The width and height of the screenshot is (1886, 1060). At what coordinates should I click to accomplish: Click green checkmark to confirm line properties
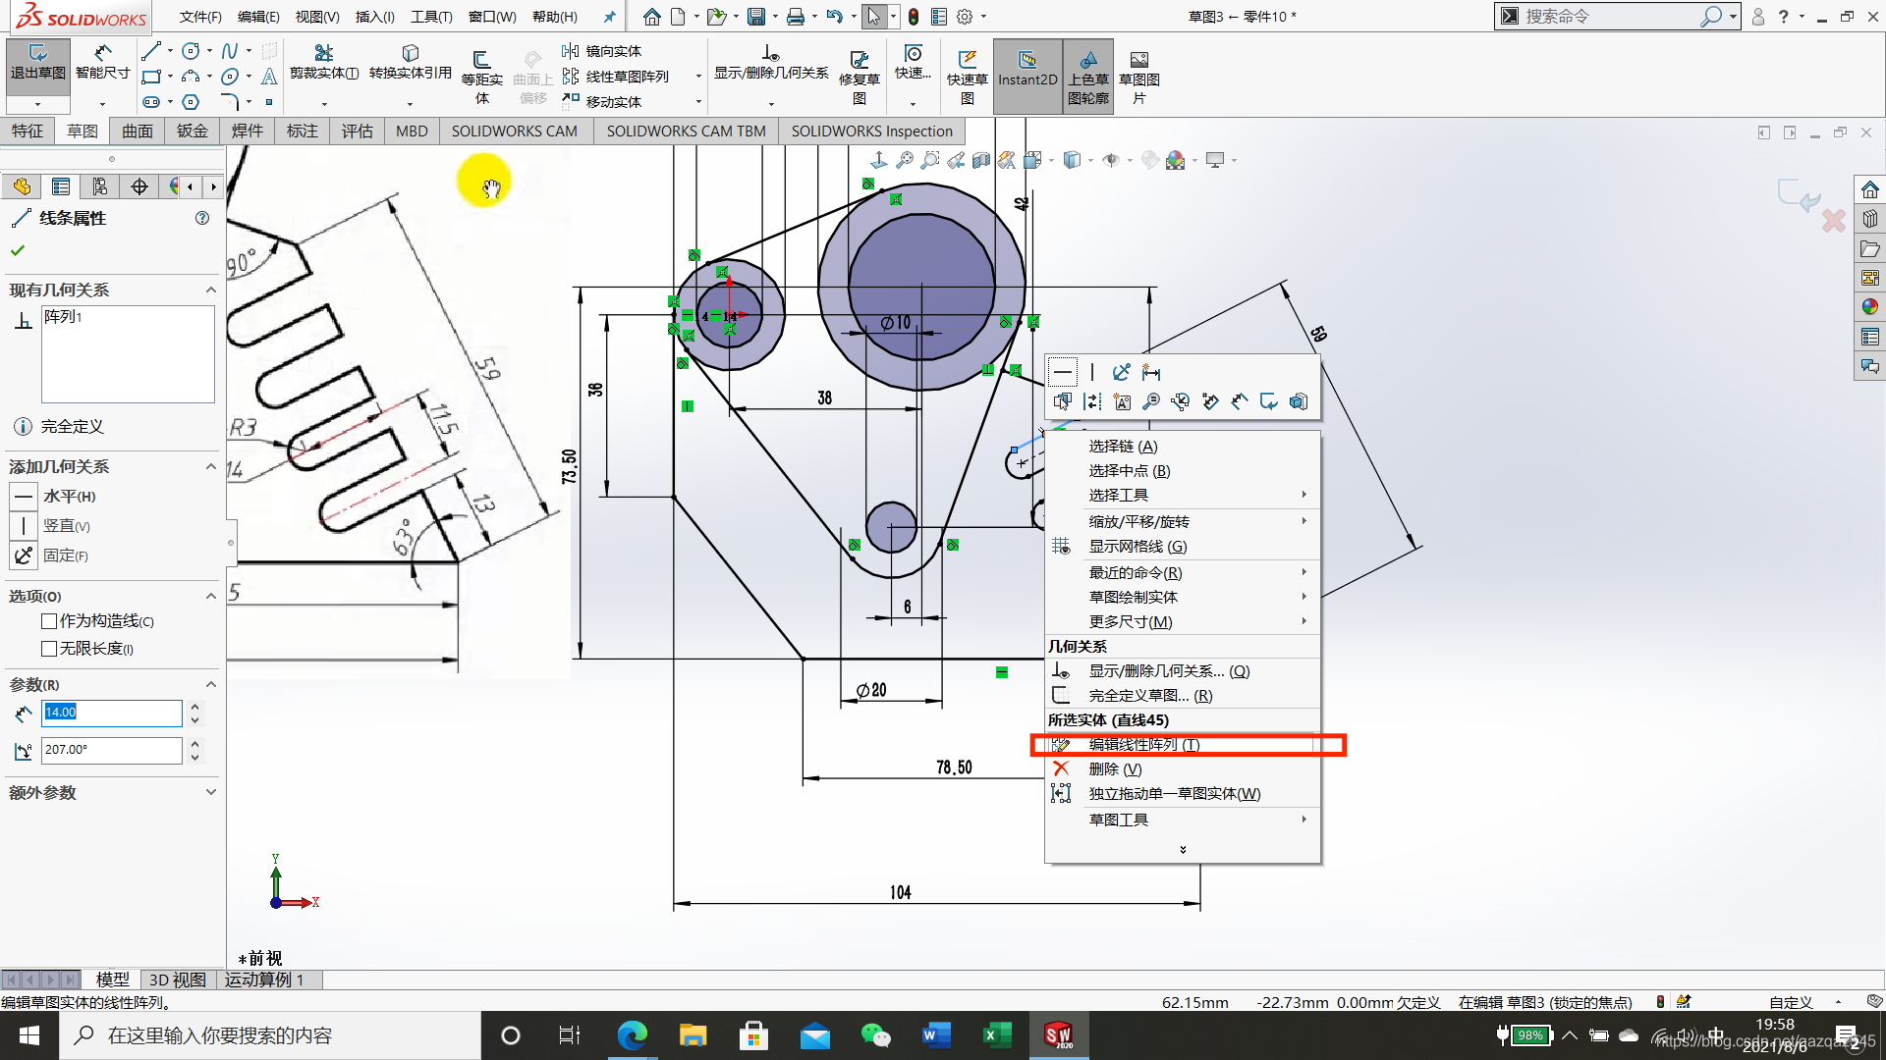click(18, 250)
